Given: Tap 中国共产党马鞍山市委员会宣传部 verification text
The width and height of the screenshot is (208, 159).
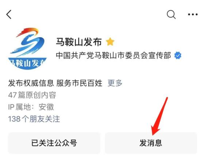Looking at the screenshot, I should pyautogui.click(x=113, y=56).
